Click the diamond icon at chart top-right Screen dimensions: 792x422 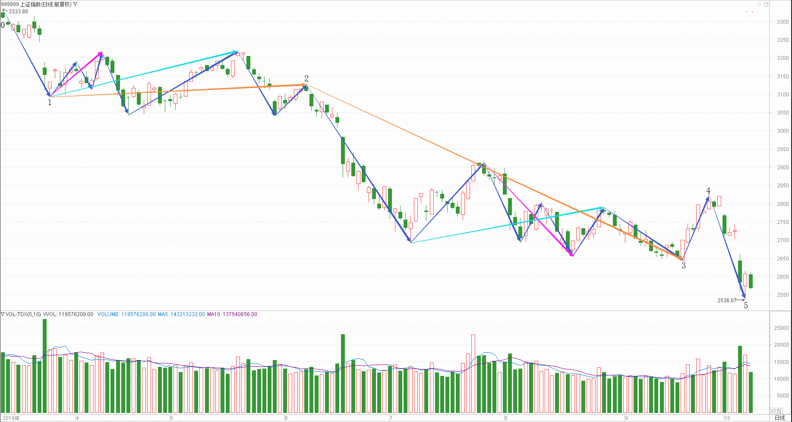pos(759,4)
